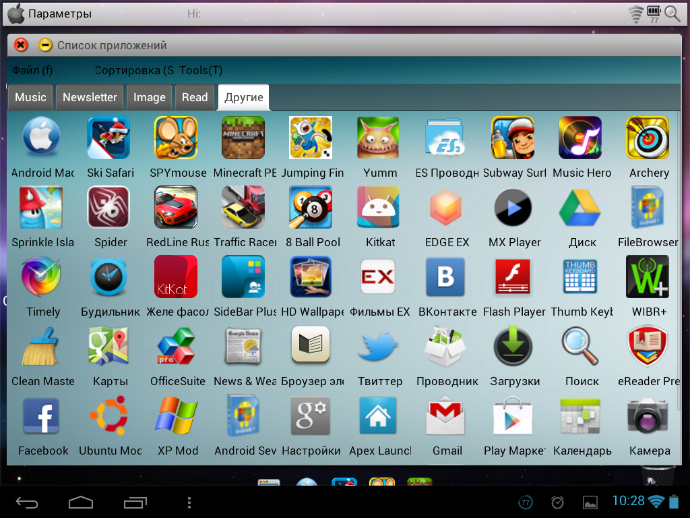The image size is (690, 518).
Task: Open Traffic Racer game
Action: pos(243,206)
